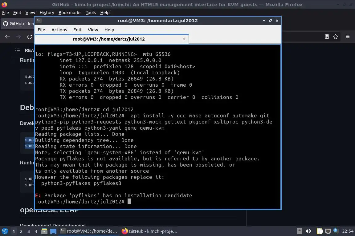Click the red 'E:' error line text
The height and width of the screenshot is (236, 355).
(113, 195)
